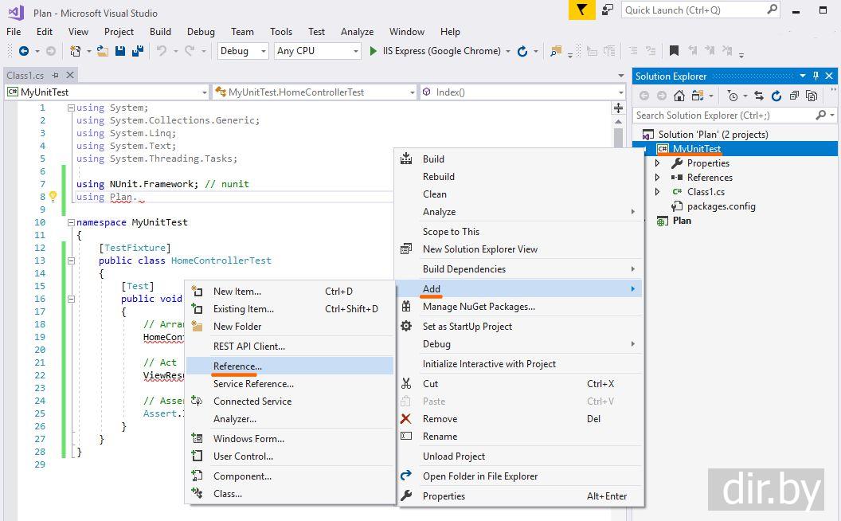Click the Solution Explorer Home icon
841x521 pixels.
click(679, 96)
